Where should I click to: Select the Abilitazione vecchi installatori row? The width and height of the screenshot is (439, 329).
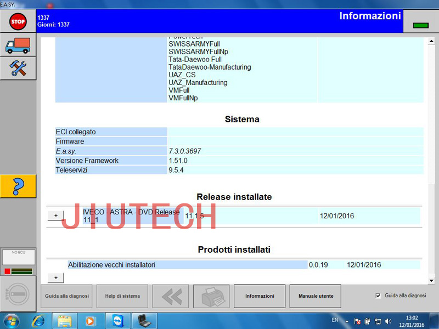188,265
